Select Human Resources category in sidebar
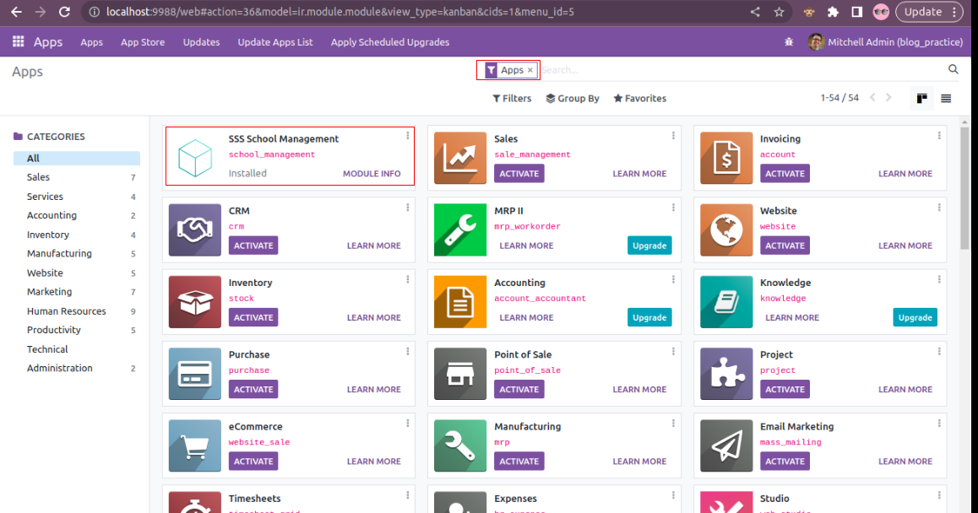The height and width of the screenshot is (513, 978). [66, 311]
